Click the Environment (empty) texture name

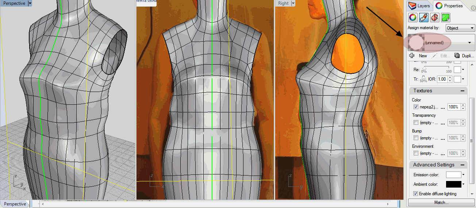(x=429, y=154)
